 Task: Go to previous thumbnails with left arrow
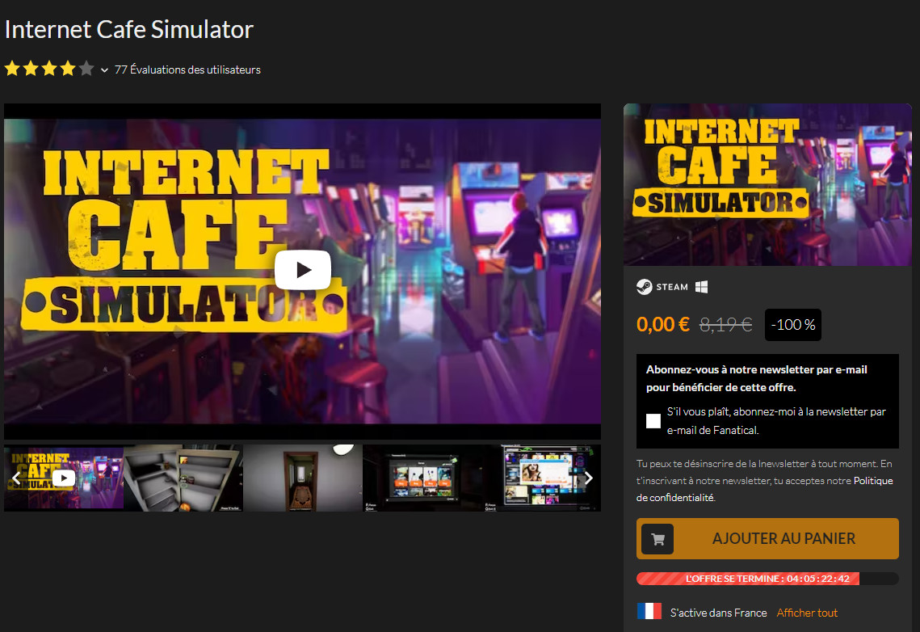tap(16, 478)
